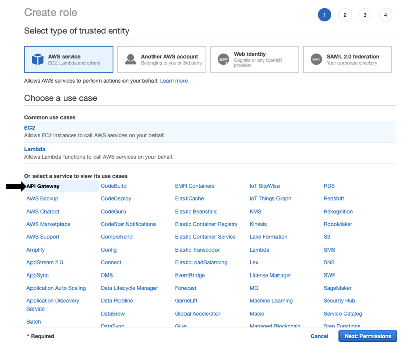Select Kinesis service
The width and height of the screenshot is (401, 344).
[258, 224]
